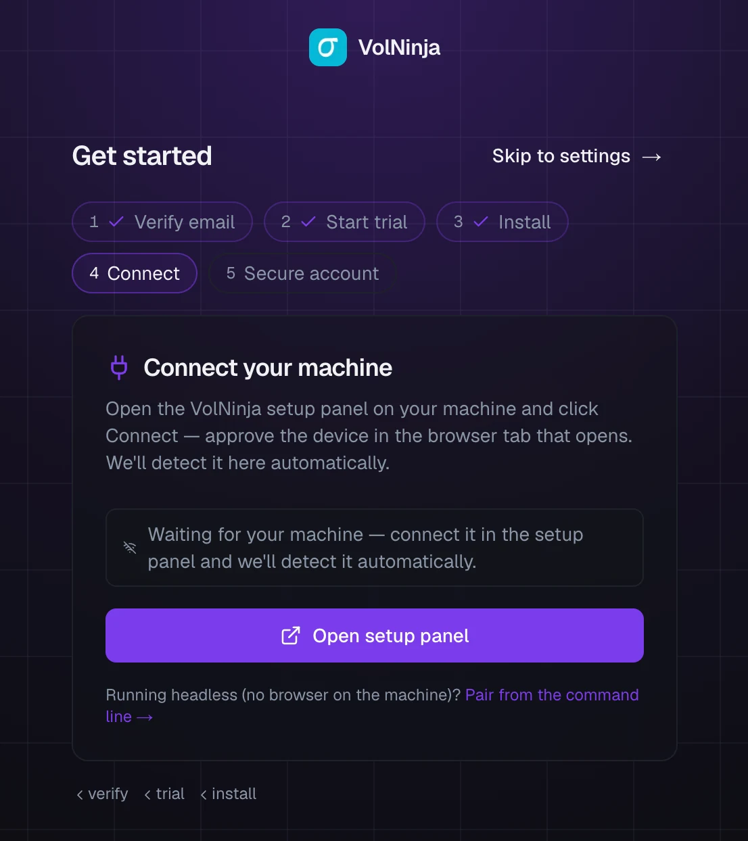
Task: Go to step 3 Install
Action: (502, 222)
